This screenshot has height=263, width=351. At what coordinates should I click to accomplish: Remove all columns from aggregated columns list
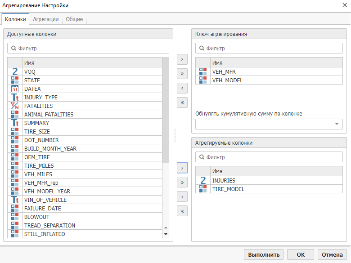(x=182, y=211)
